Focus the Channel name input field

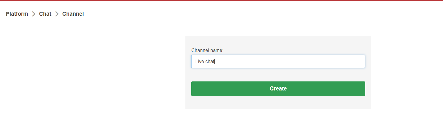(x=278, y=62)
